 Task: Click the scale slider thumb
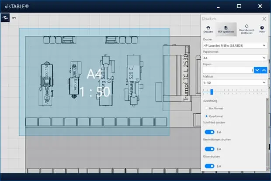point(212,92)
